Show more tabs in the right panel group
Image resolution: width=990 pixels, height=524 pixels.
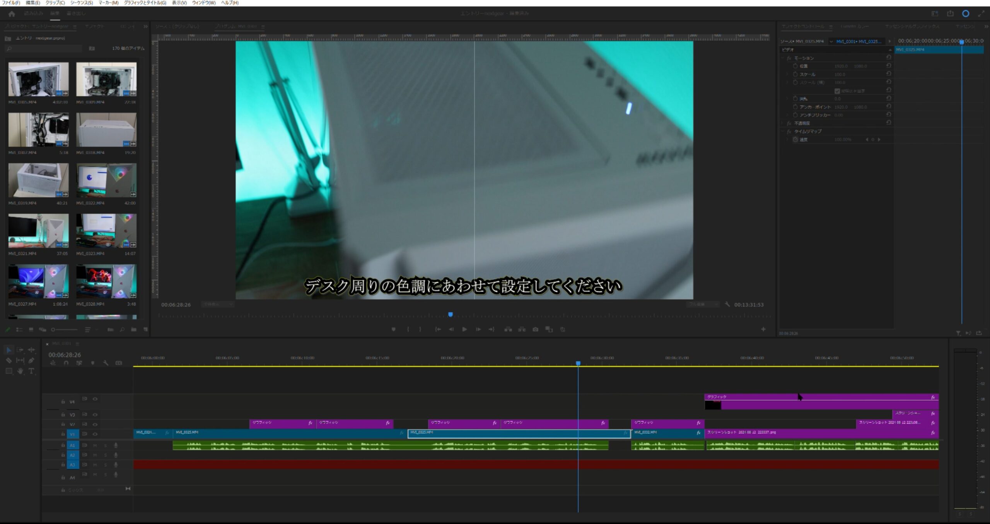pyautogui.click(x=986, y=26)
